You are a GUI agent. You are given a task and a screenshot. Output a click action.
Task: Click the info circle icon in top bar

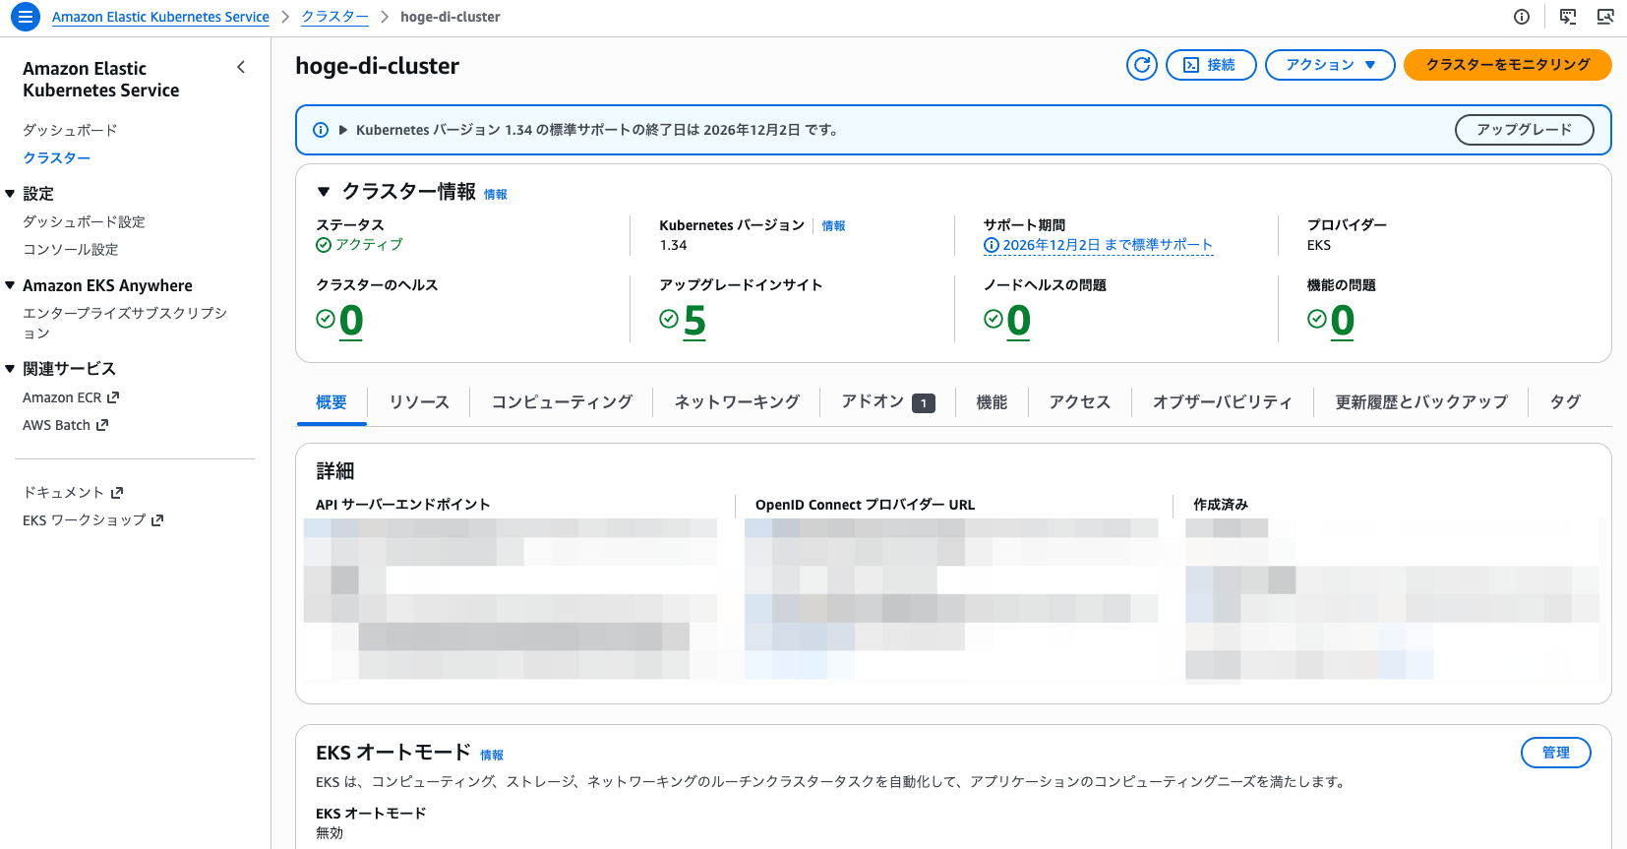pyautogui.click(x=1522, y=17)
